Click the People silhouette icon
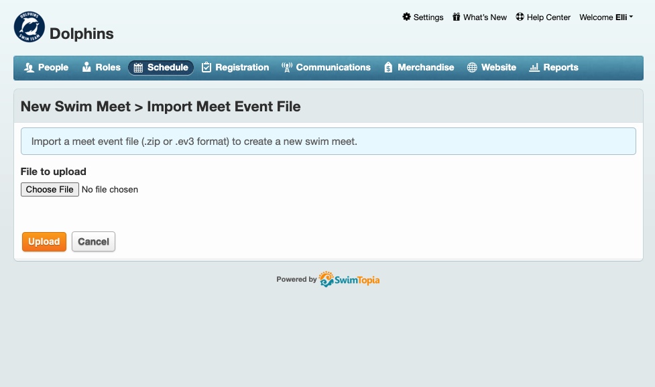The width and height of the screenshot is (655, 387). click(29, 67)
